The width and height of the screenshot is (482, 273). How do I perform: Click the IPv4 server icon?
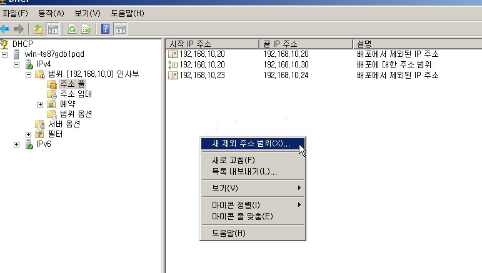point(29,64)
